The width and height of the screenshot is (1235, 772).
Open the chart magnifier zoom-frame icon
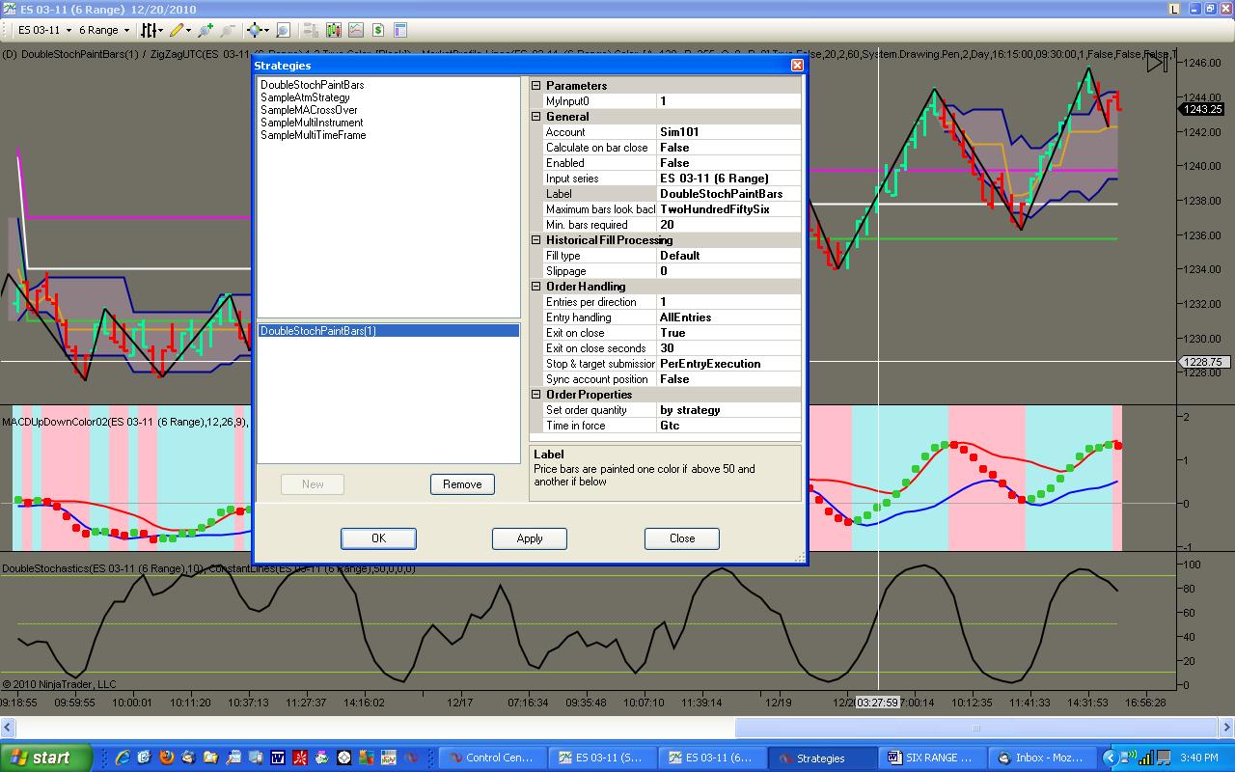(283, 31)
